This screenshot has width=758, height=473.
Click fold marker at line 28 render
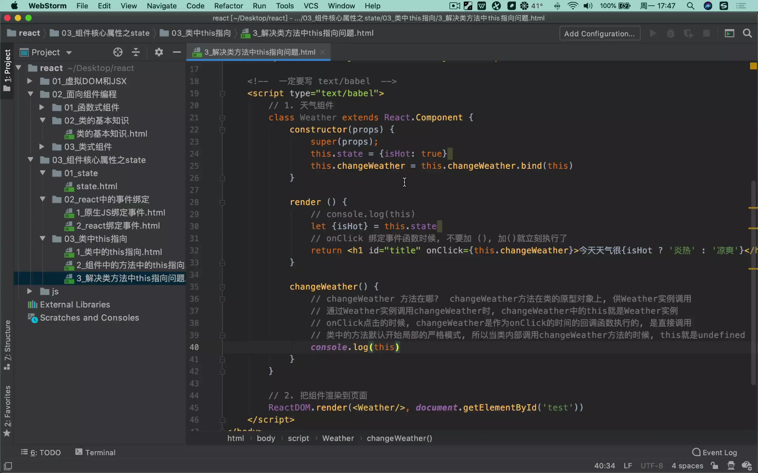pos(222,202)
